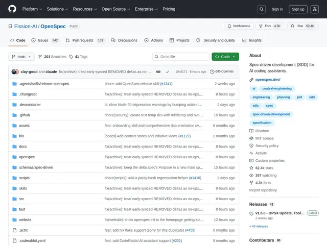The width and height of the screenshot is (327, 245).
Task: Click the folder icon for website
Action: 15,219
